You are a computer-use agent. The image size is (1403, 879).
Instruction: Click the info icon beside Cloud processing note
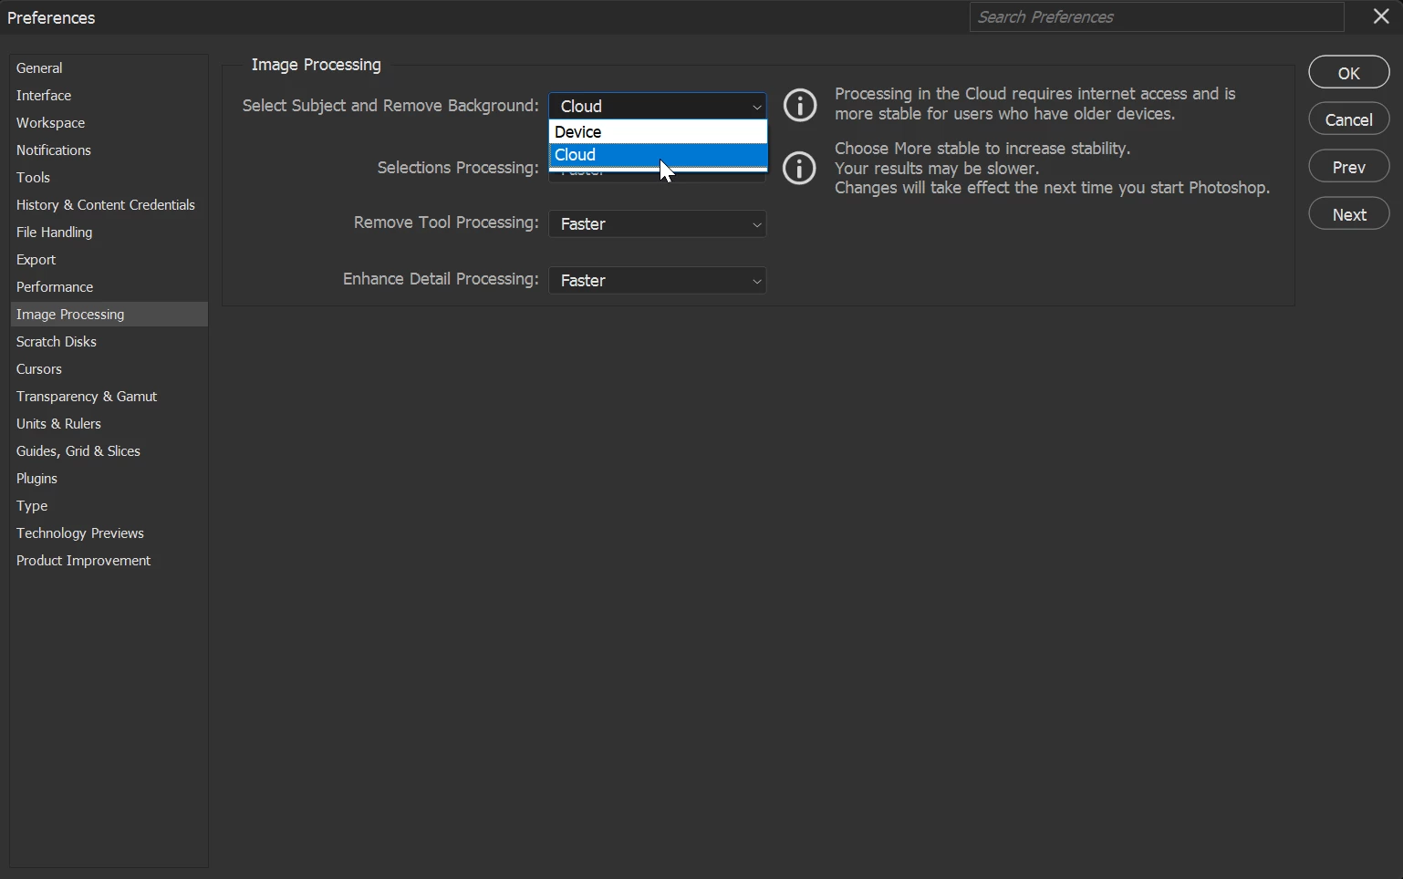(x=800, y=106)
